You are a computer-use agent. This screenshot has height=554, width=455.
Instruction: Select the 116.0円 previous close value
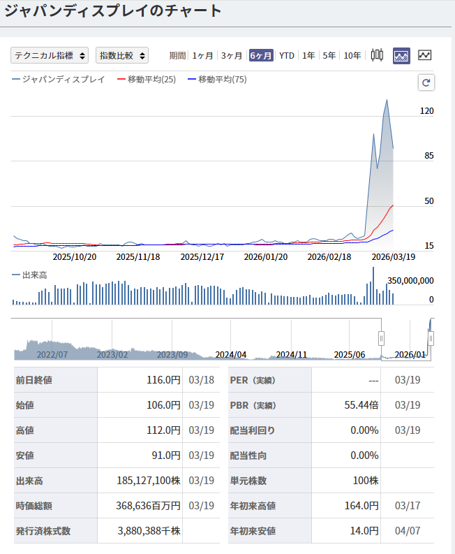tap(163, 380)
